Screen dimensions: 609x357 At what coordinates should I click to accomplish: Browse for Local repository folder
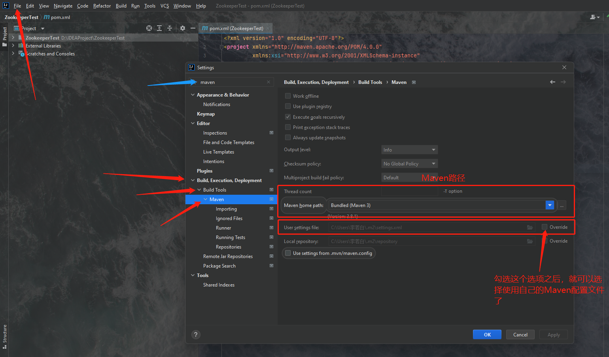(x=530, y=241)
